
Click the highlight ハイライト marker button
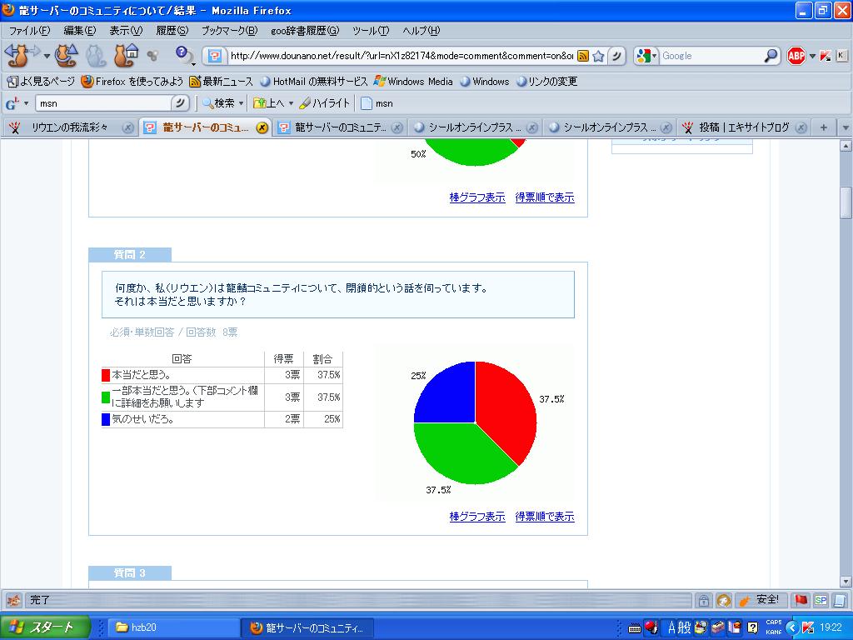[x=324, y=102]
